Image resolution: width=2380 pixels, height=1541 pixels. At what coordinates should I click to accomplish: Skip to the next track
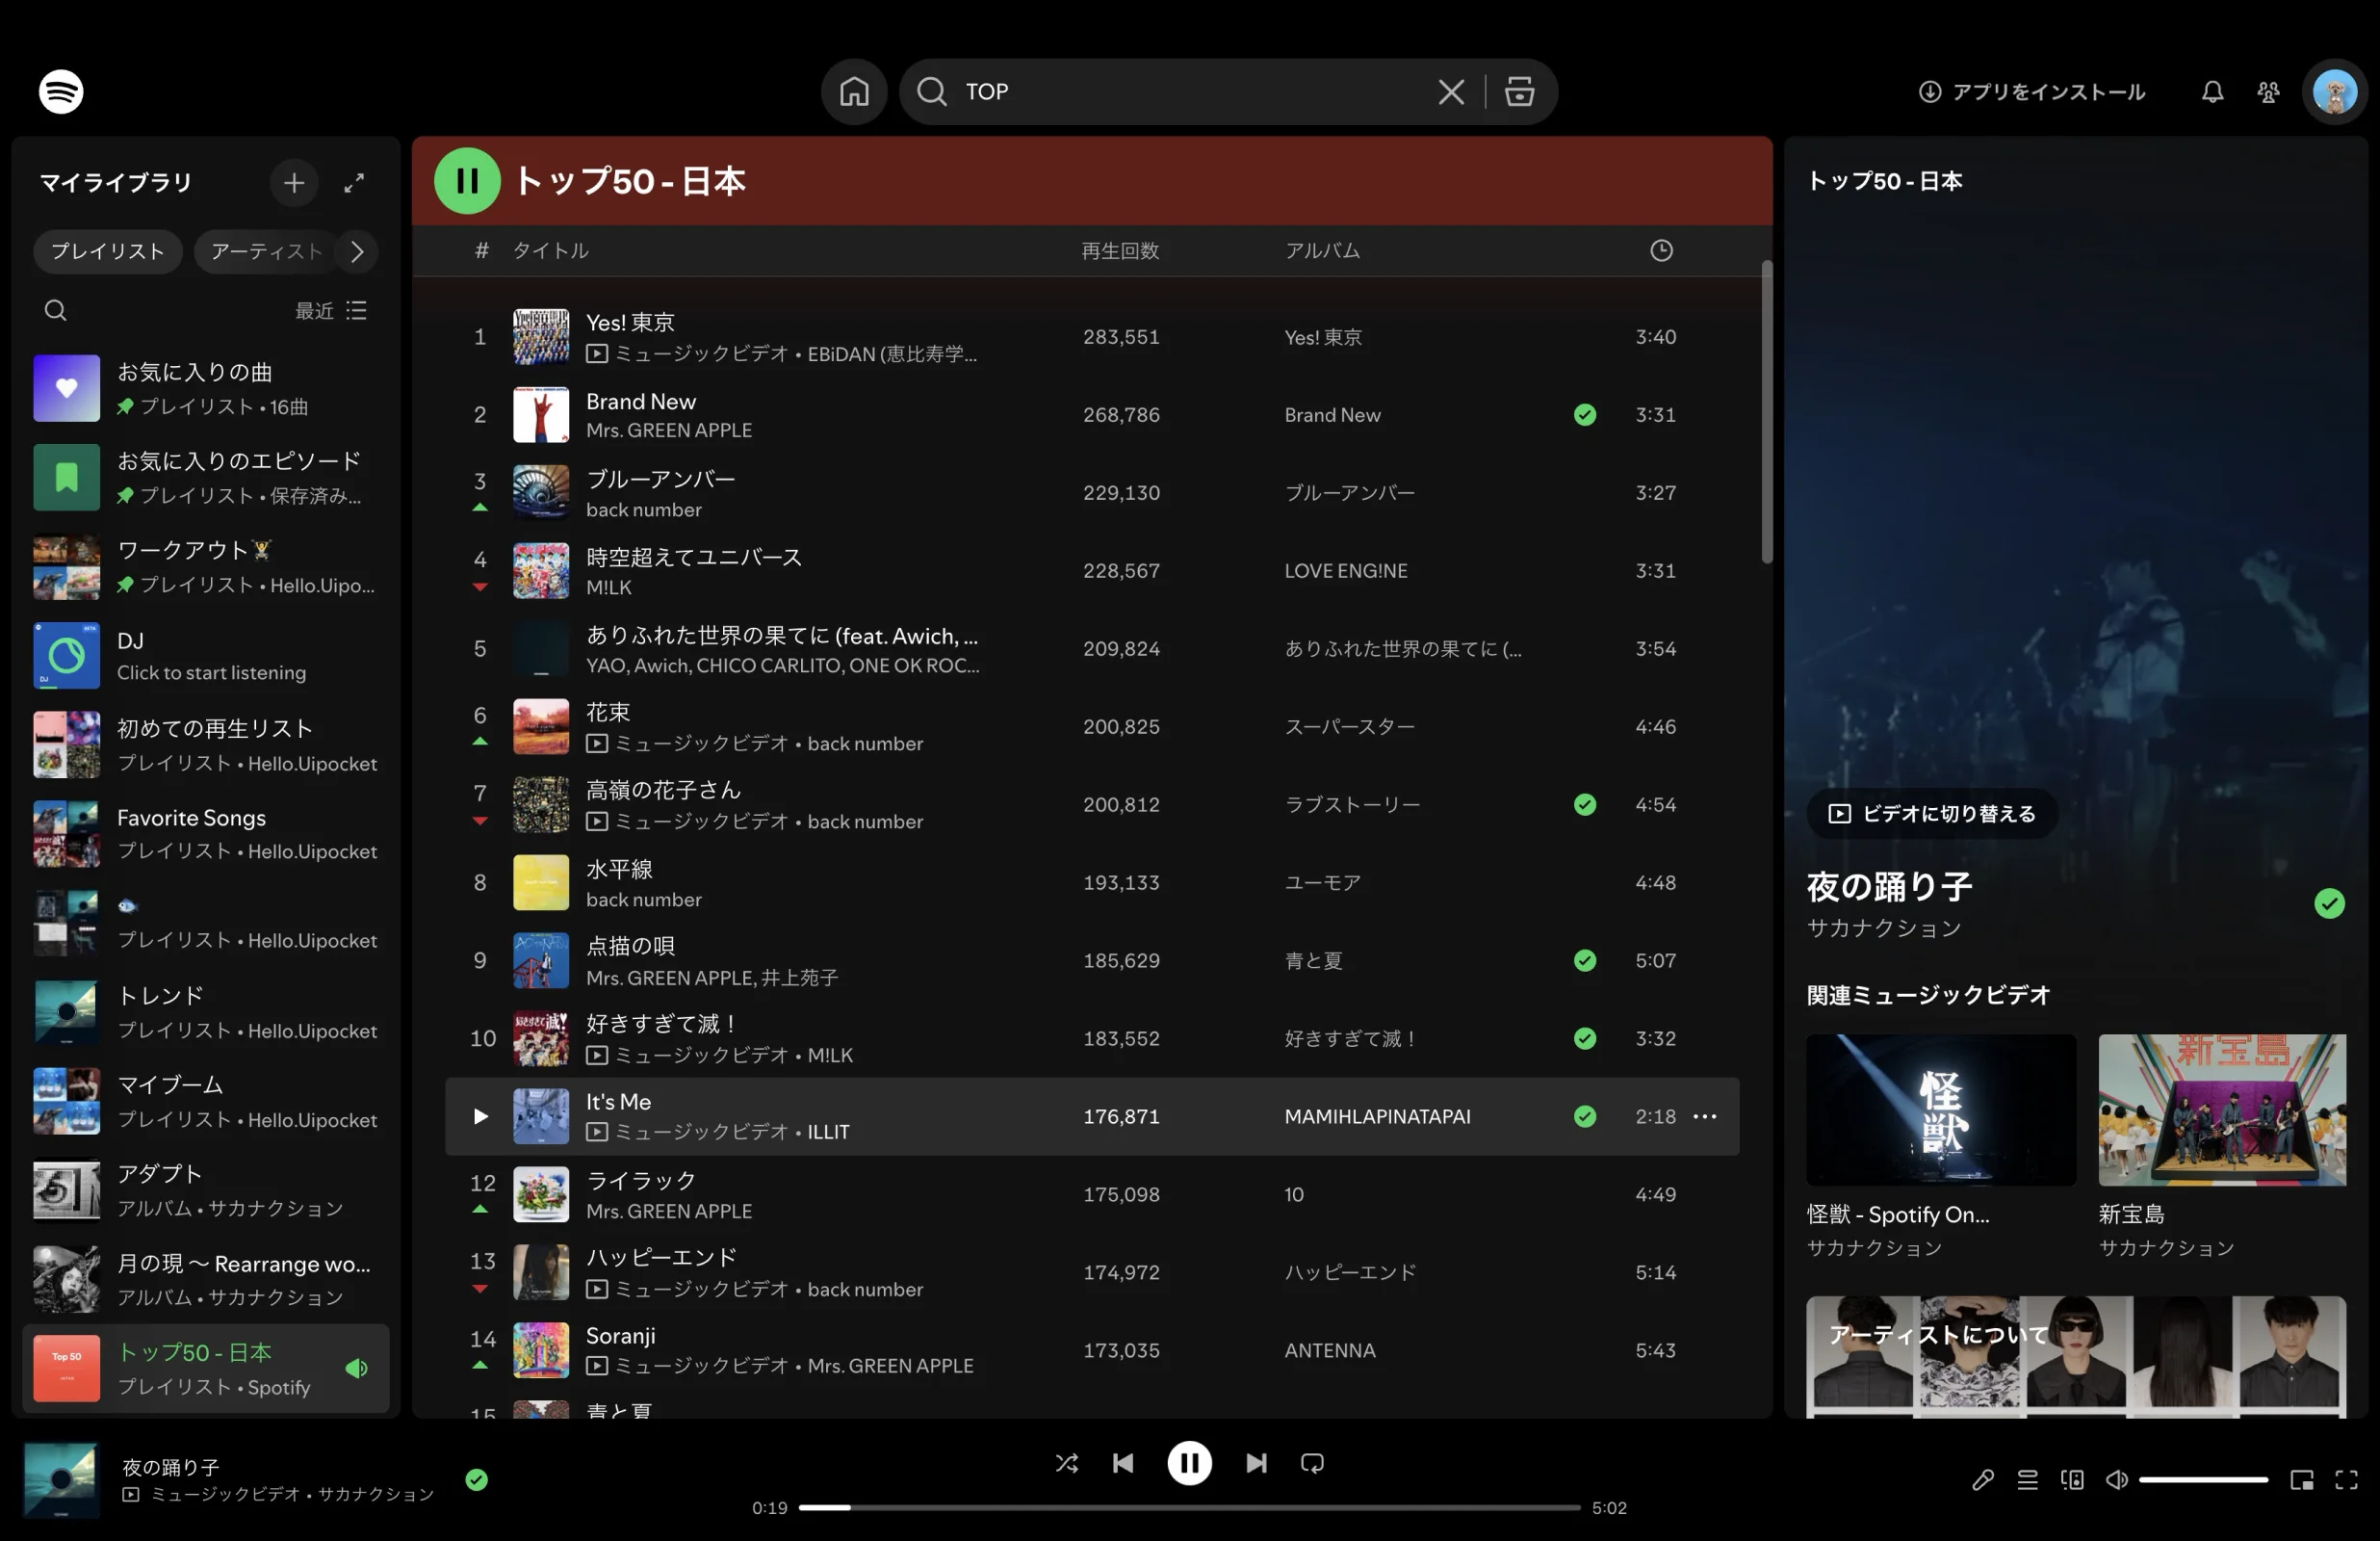click(x=1256, y=1463)
